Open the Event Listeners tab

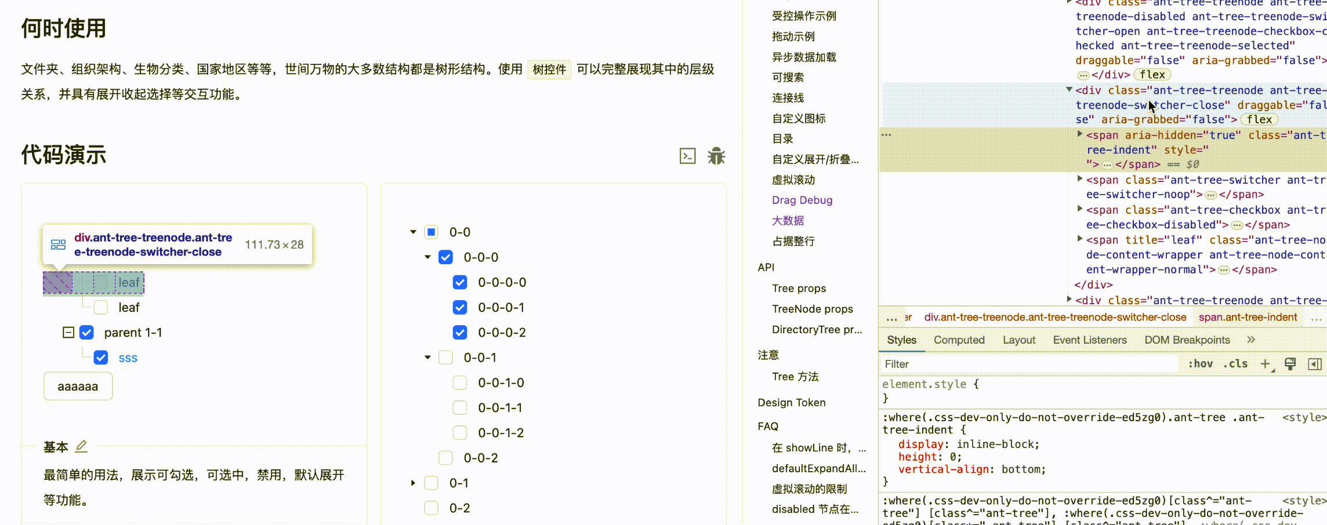click(1089, 340)
